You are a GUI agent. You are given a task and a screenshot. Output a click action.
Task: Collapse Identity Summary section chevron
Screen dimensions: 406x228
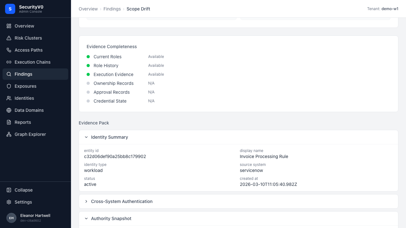point(86,137)
